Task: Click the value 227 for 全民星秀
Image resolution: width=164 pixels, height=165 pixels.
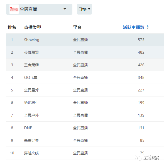Action: coord(141,90)
